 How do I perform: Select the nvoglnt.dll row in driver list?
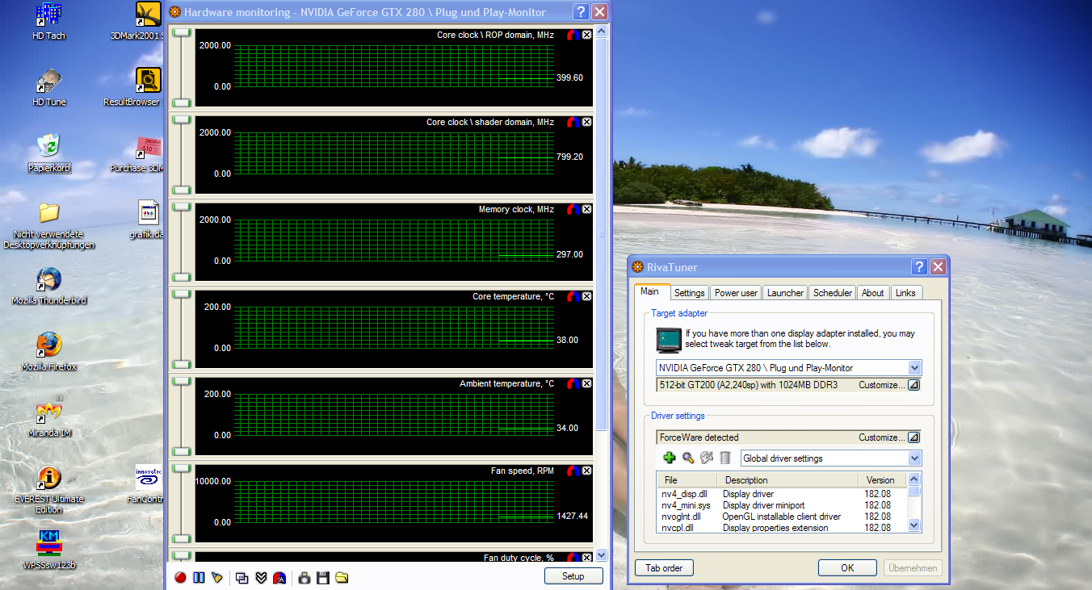click(x=782, y=517)
